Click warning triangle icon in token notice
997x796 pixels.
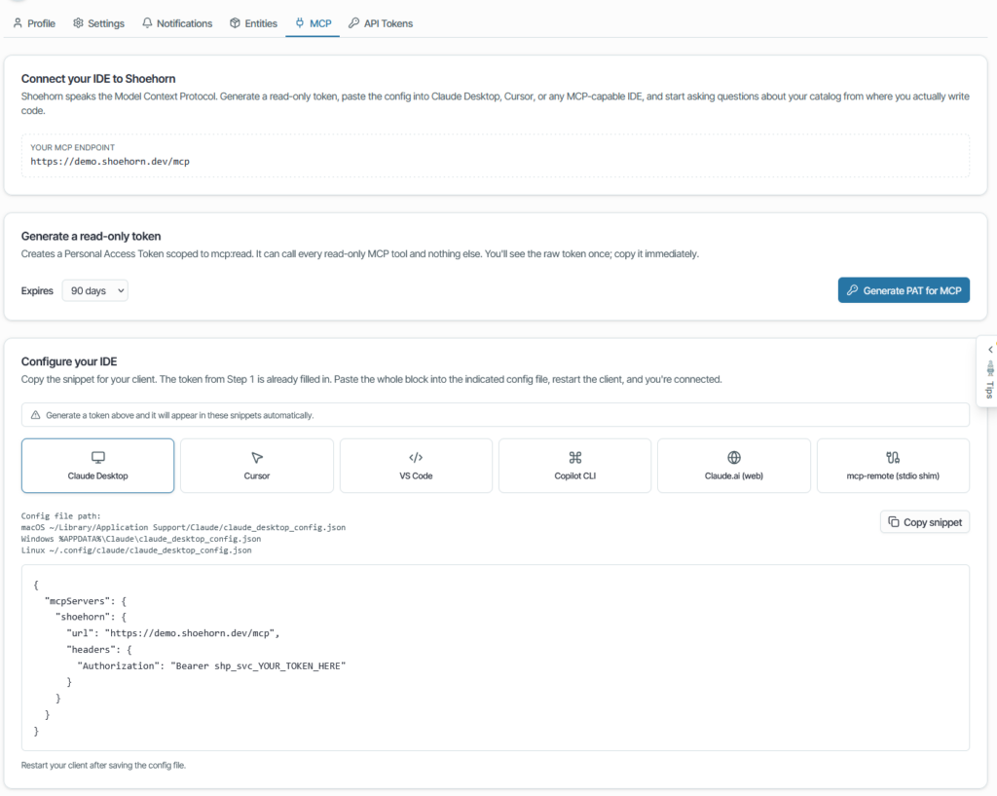point(36,415)
